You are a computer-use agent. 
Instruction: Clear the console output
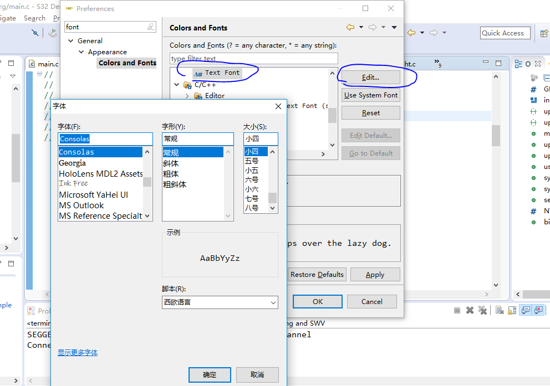click(498, 310)
